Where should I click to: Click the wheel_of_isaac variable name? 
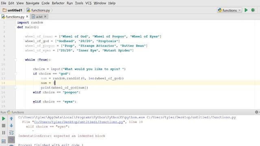coord(39,36)
